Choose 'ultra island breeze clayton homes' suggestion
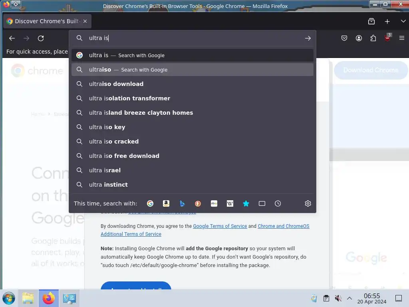This screenshot has width=409, height=307. click(193, 113)
